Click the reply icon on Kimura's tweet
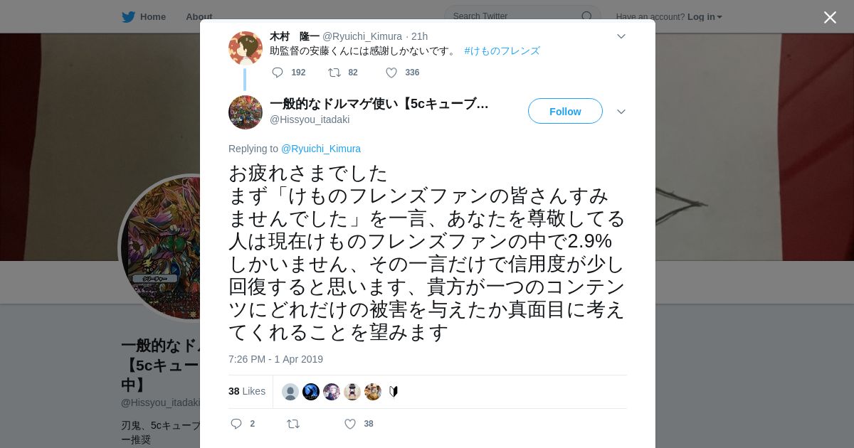This screenshot has width=854, height=448. [278, 73]
